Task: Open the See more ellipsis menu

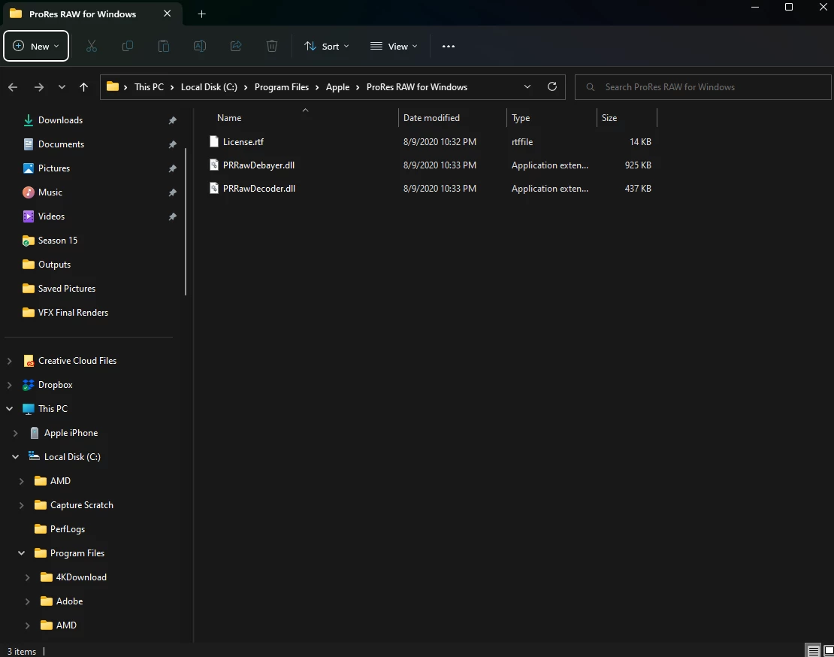Action: (449, 47)
